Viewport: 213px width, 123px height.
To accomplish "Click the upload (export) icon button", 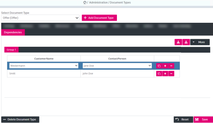I will [x=186, y=42].
